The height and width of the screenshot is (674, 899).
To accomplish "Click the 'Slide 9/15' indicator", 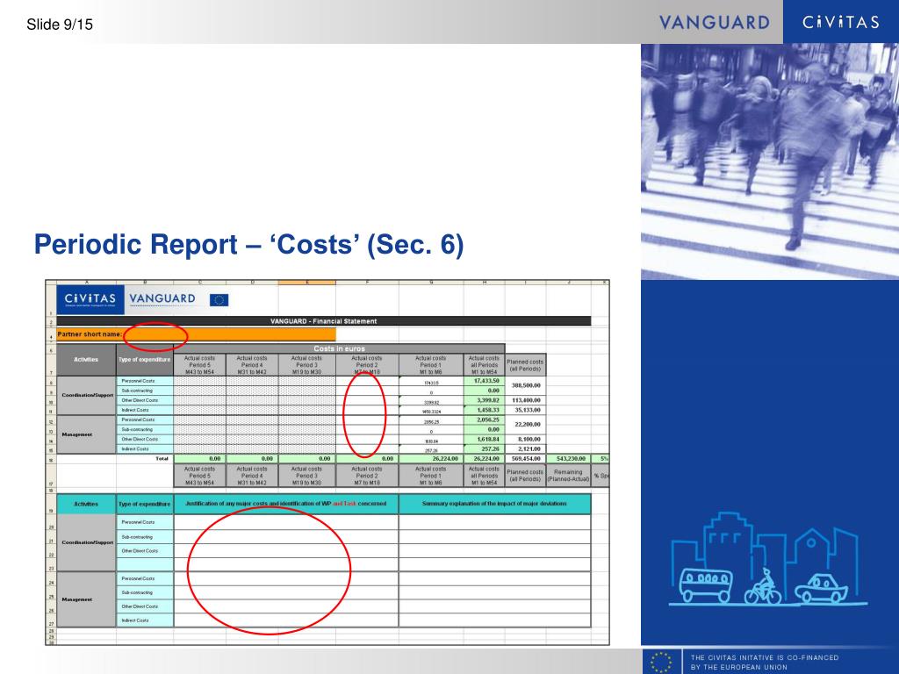I will tap(60, 25).
